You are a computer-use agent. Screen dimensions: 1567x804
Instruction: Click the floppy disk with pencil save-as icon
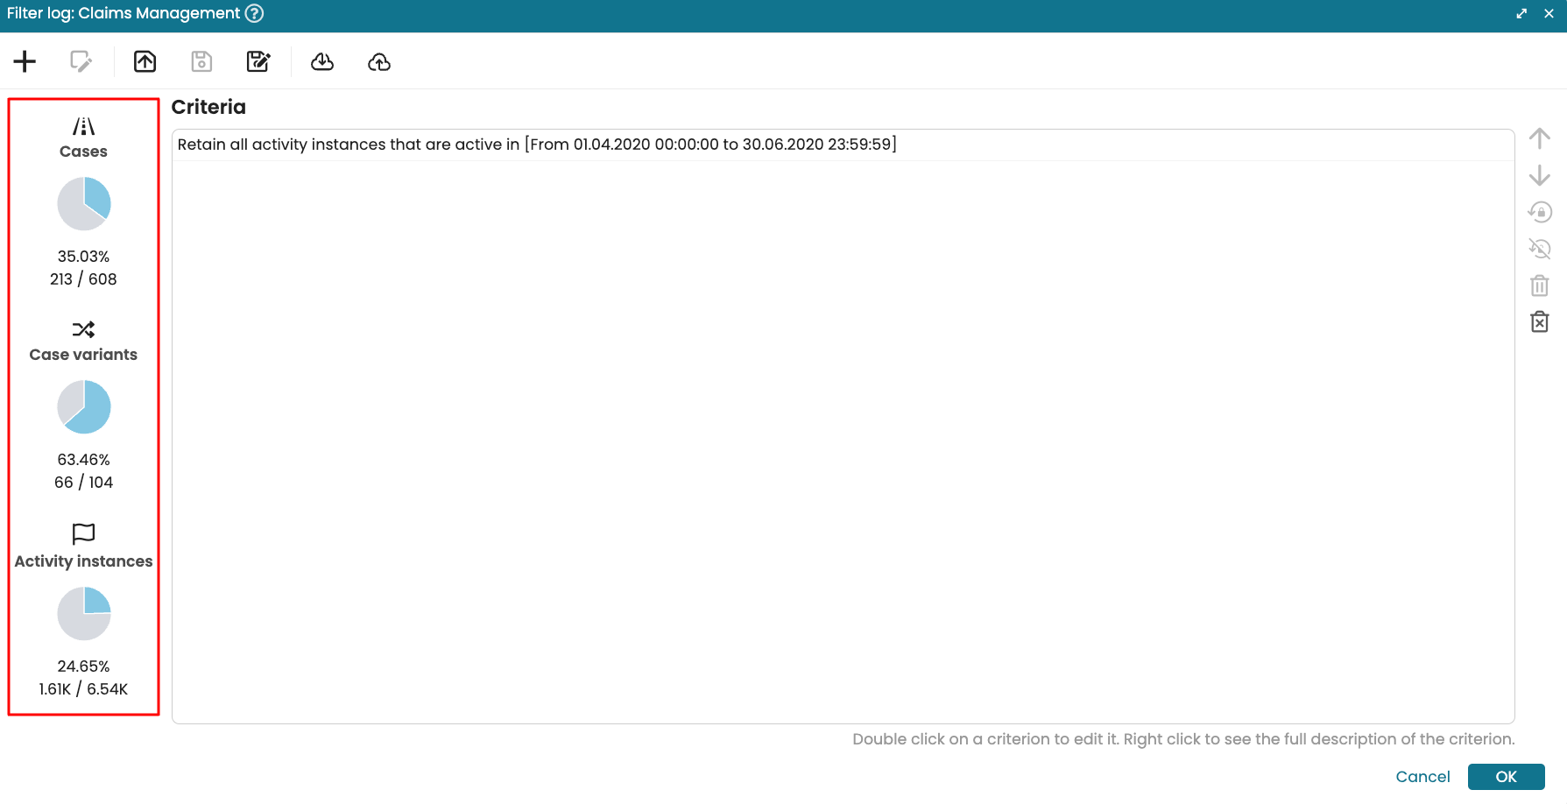(x=258, y=61)
